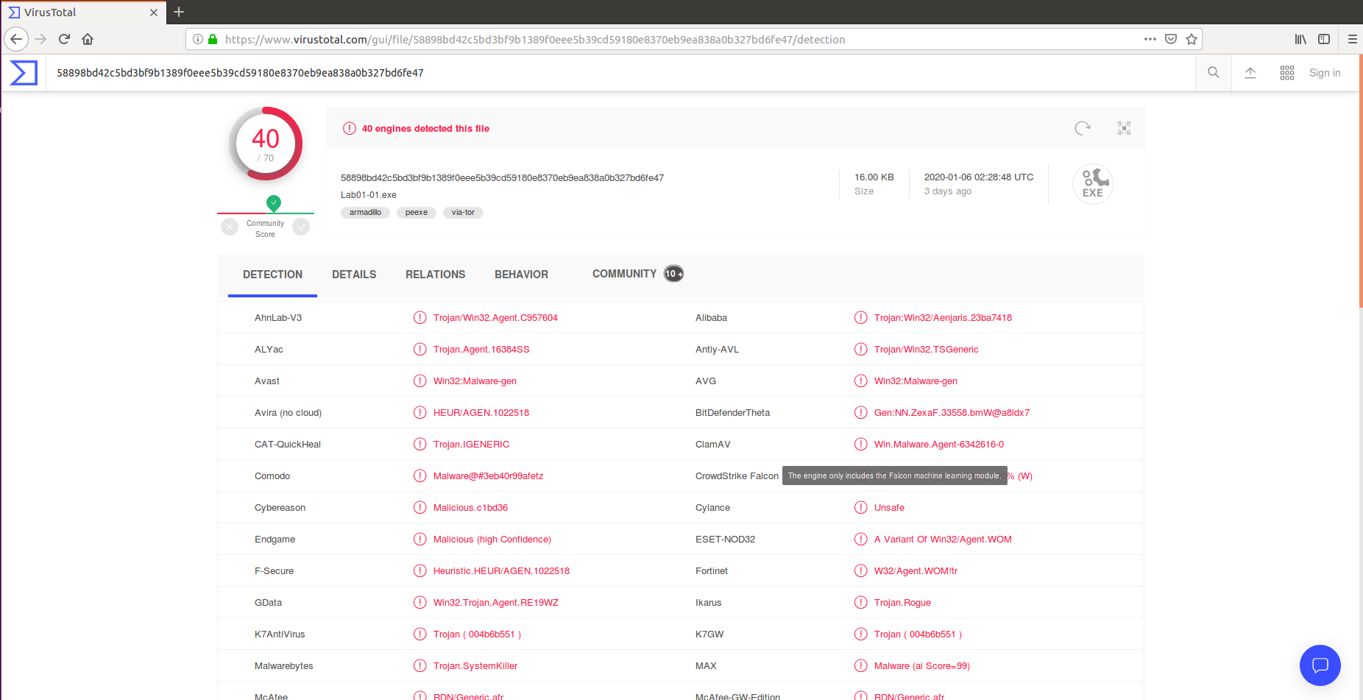Viewport: 1363px width, 700px height.
Task: Click the Pocket save icon
Action: pos(1171,39)
